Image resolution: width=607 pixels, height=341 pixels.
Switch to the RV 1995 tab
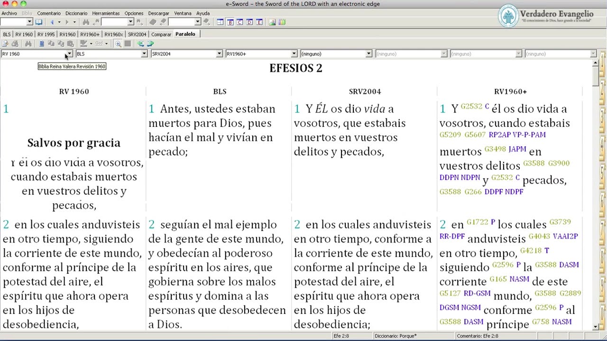click(x=46, y=35)
